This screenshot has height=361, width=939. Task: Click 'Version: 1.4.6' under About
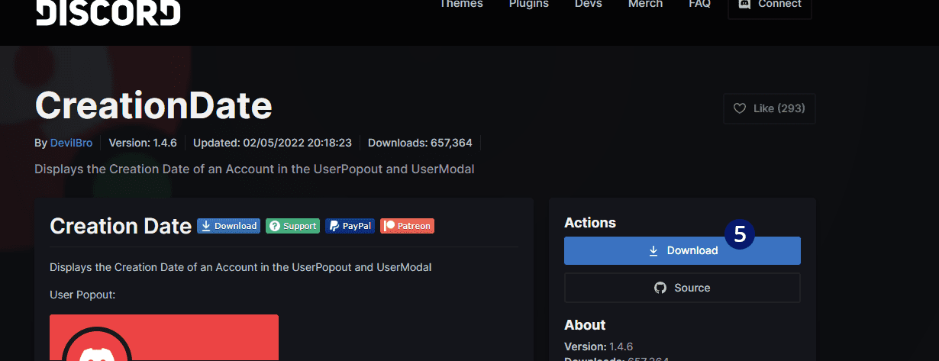coord(599,346)
